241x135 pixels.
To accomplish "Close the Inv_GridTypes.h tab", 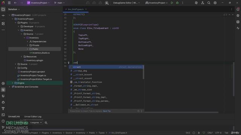I will [x=86, y=9].
